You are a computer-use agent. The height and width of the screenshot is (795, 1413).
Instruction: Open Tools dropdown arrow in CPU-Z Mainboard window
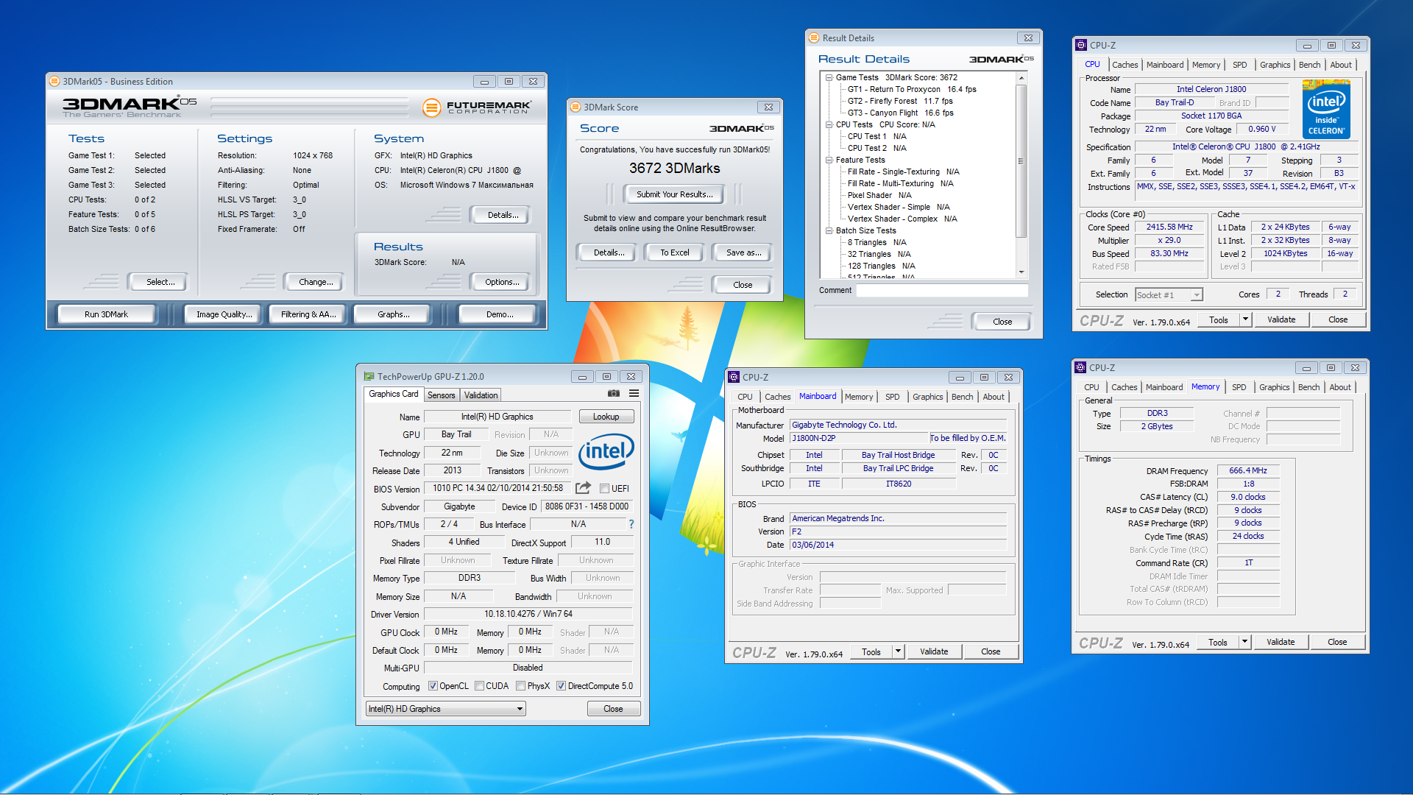898,651
